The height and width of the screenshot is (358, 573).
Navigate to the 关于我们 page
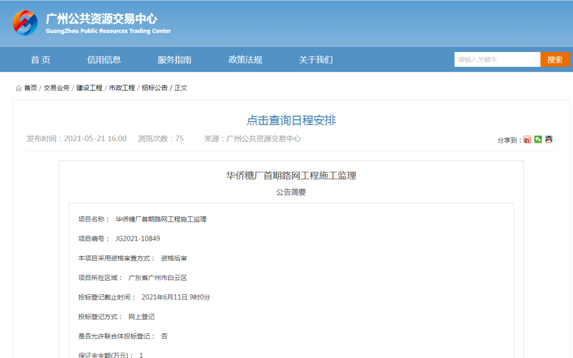click(x=316, y=60)
